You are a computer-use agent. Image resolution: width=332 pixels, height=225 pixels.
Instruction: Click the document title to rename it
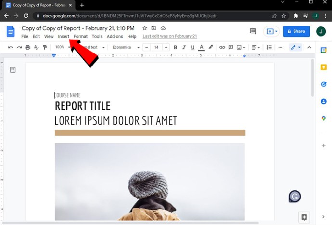click(78, 28)
